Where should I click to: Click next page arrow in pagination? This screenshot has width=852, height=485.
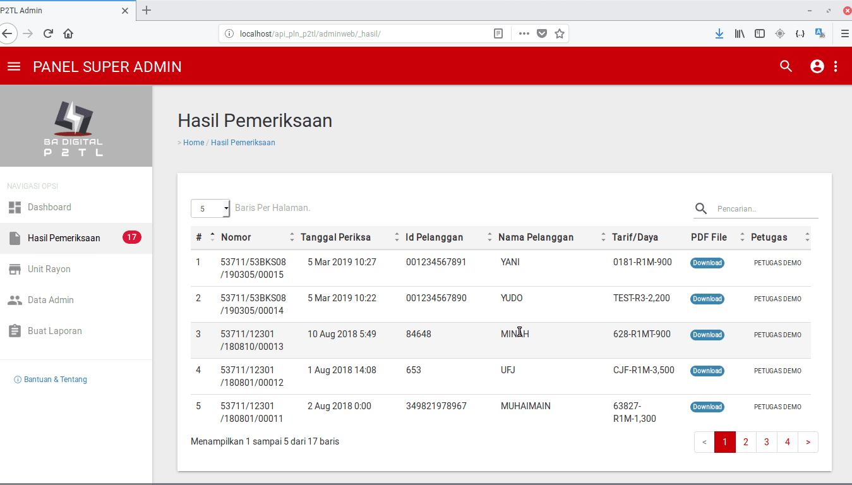[808, 442]
